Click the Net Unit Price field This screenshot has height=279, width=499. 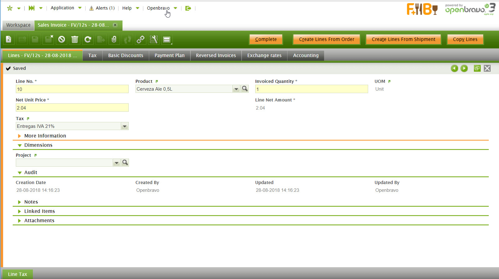pyautogui.click(x=72, y=108)
